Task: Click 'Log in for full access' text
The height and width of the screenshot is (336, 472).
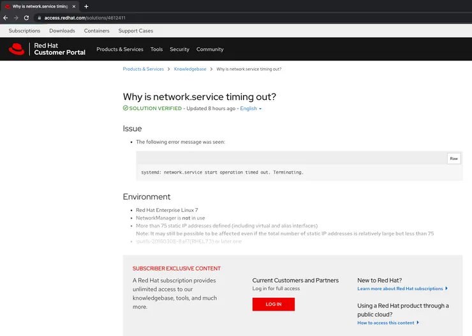Action: (276, 288)
